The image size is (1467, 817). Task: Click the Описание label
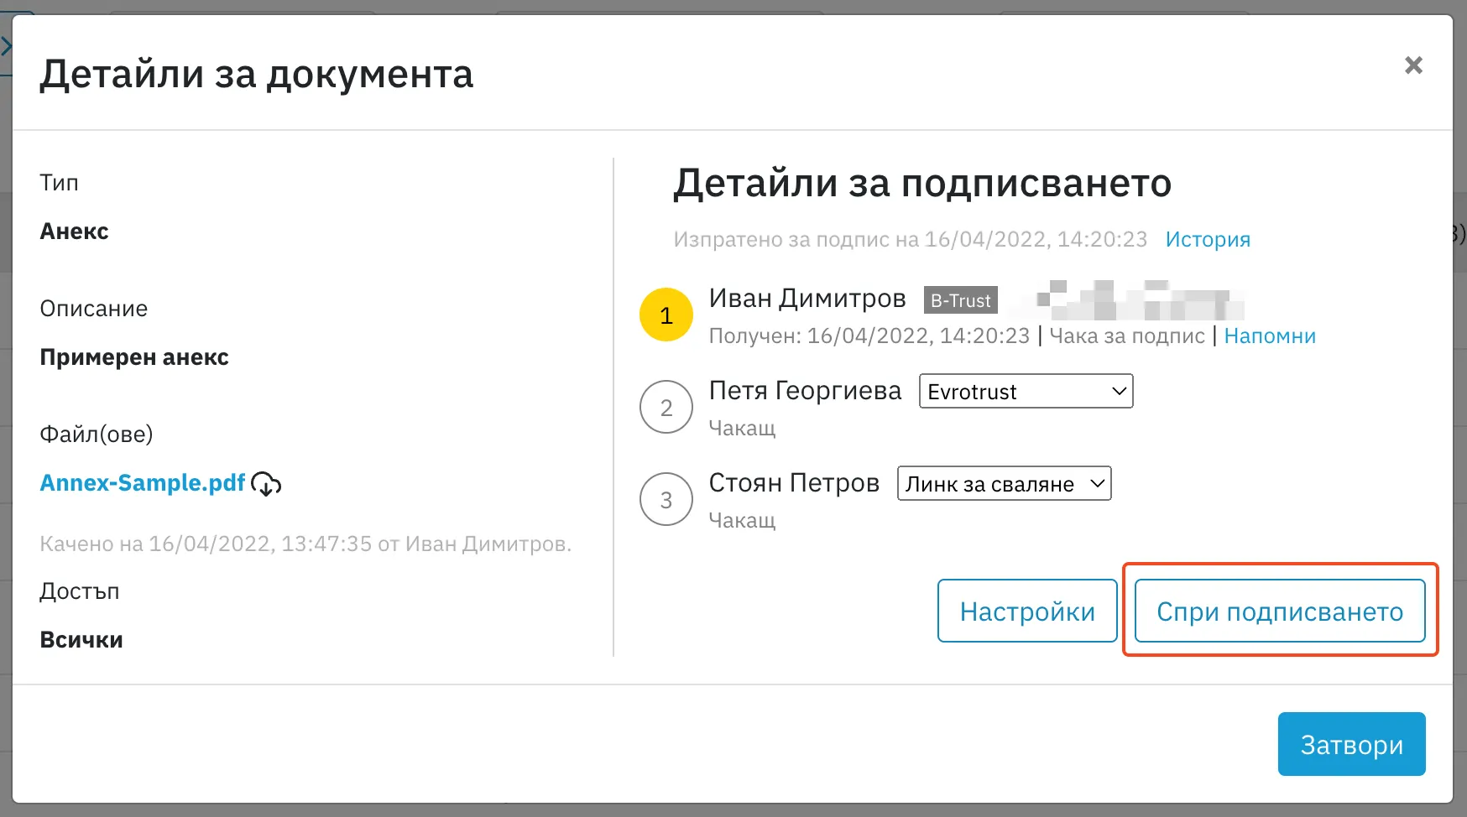[x=94, y=309]
